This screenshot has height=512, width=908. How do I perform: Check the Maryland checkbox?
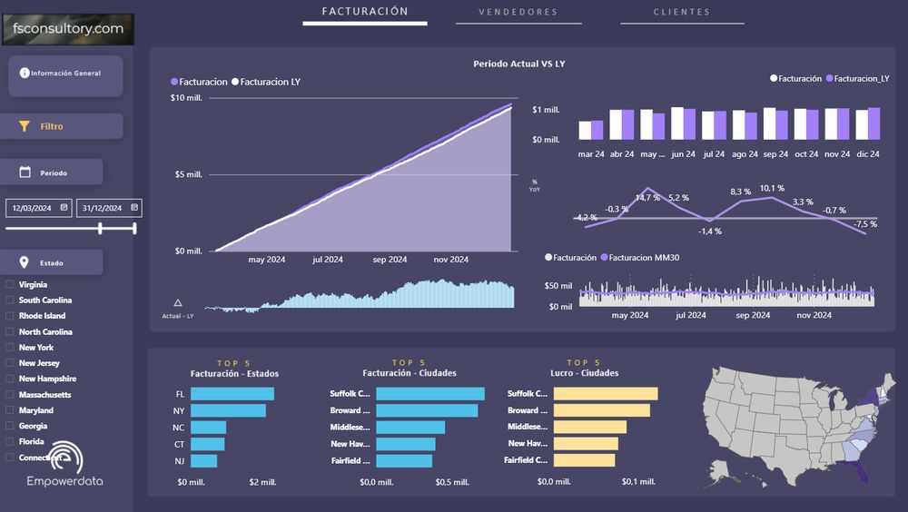9,410
